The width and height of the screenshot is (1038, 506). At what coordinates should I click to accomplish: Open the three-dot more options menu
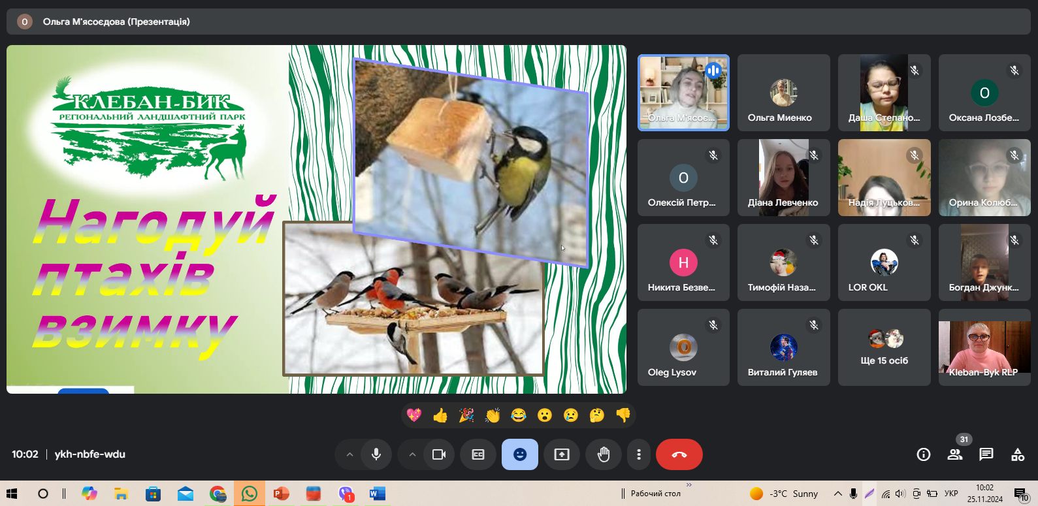point(639,454)
